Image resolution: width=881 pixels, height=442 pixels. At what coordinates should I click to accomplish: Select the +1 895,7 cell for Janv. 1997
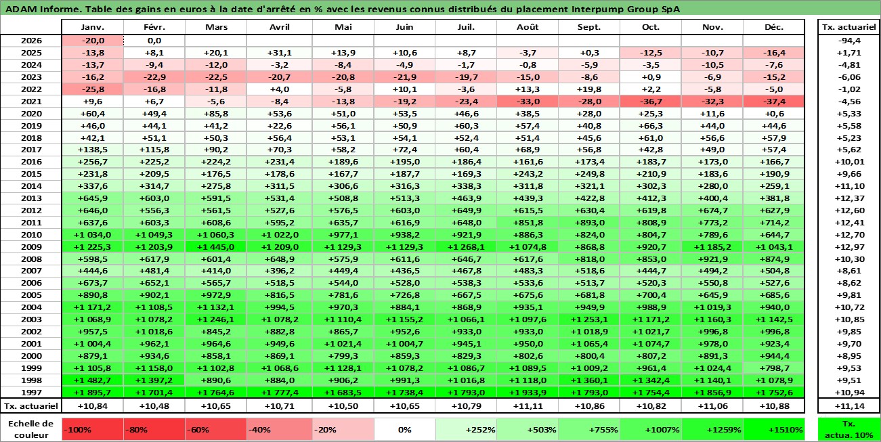pyautogui.click(x=92, y=393)
